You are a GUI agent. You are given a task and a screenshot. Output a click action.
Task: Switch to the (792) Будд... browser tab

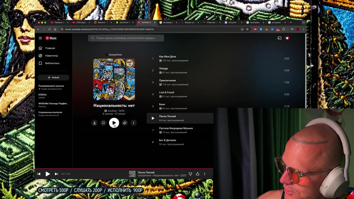(81, 22)
